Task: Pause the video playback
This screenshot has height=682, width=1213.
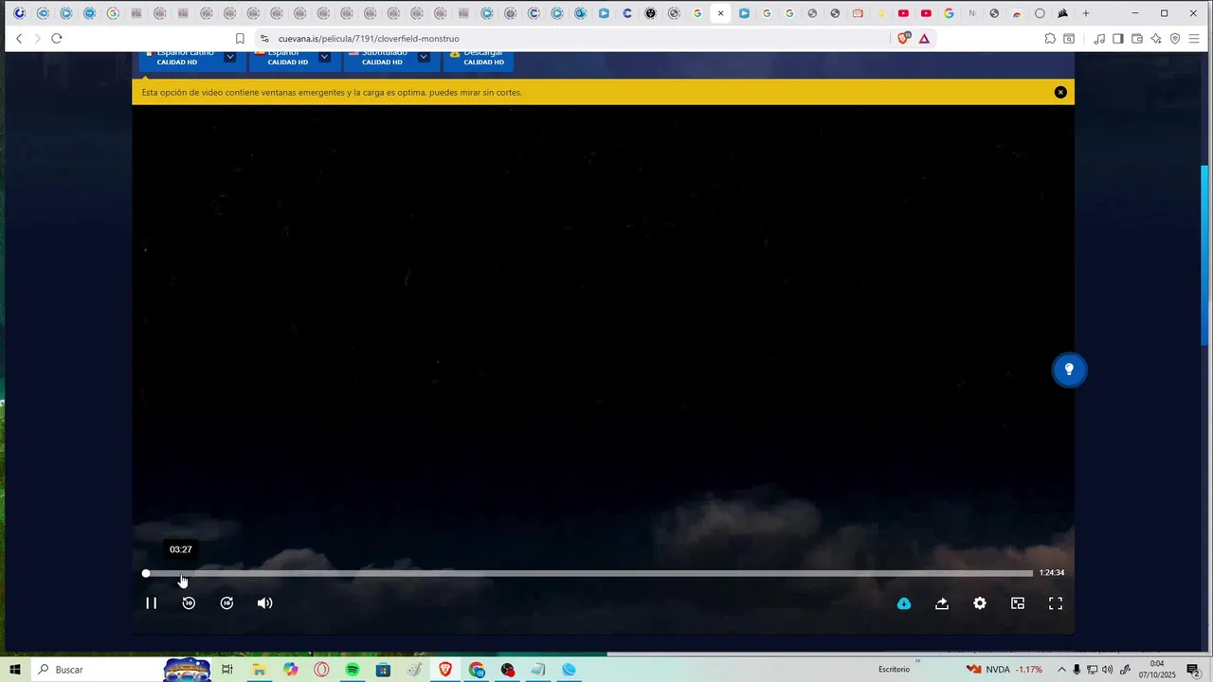Action: pyautogui.click(x=151, y=603)
